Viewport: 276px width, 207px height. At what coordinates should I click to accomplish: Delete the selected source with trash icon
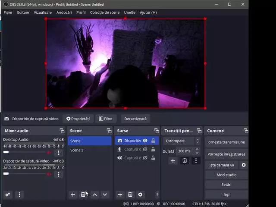[130, 194]
